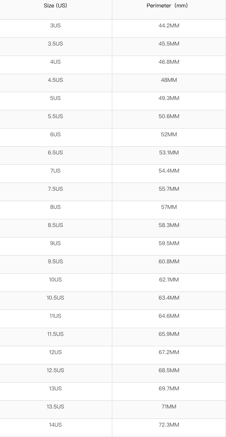Select the 6US size row
The height and width of the screenshot is (437, 226).
click(55, 134)
